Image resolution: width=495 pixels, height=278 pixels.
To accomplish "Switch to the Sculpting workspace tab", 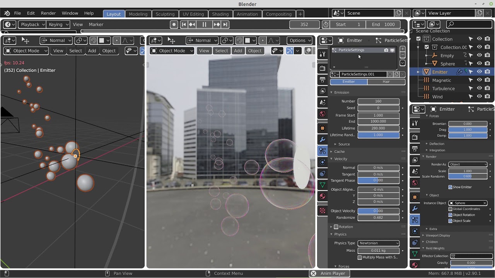I will point(165,14).
